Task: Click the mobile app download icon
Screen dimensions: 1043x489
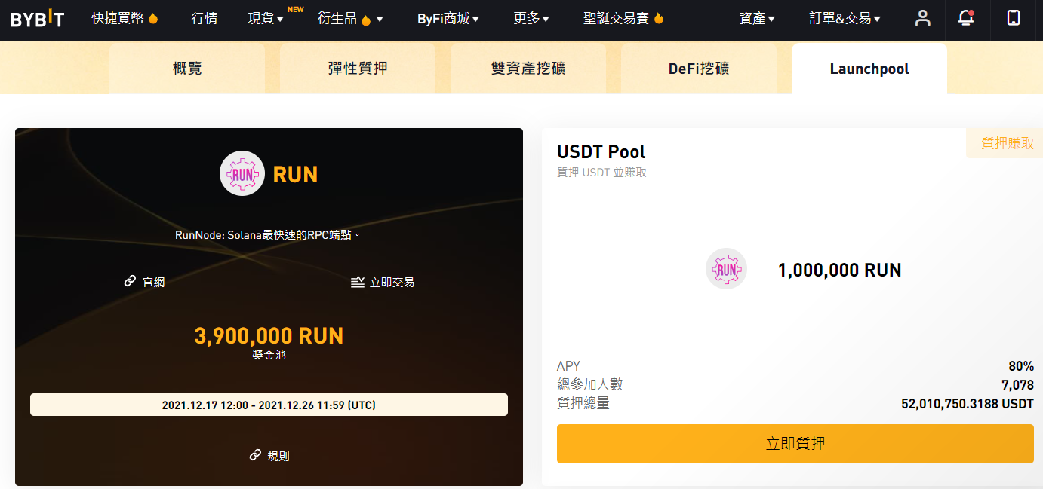Action: click(x=1014, y=18)
